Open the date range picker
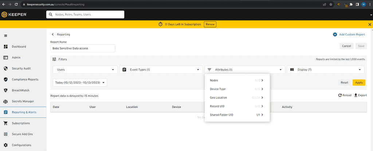Viewport: 373px width, 151px height. coord(80,83)
